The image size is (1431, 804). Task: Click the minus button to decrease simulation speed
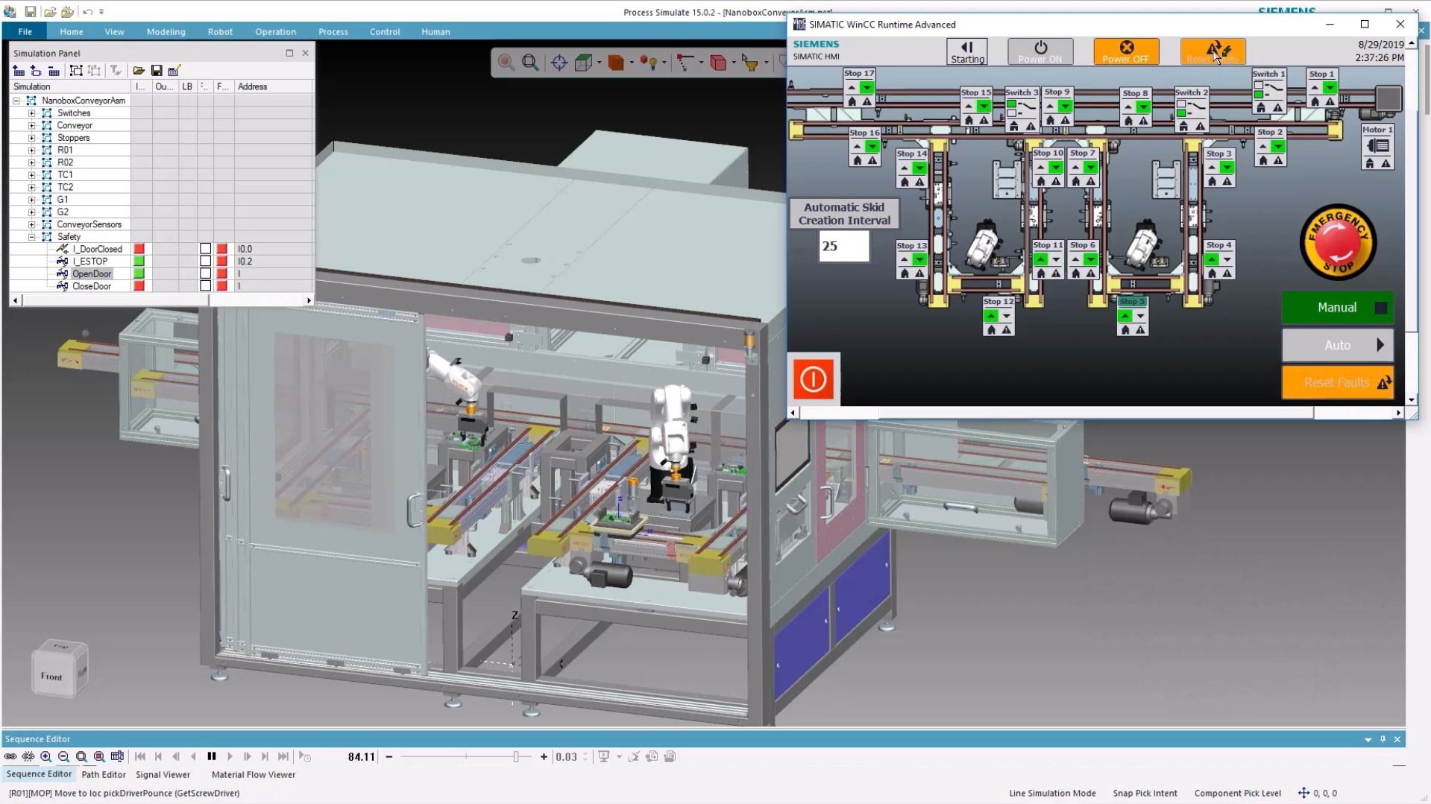389,756
